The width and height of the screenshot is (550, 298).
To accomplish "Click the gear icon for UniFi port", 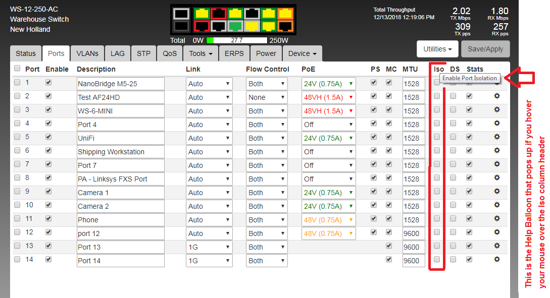I will [x=496, y=137].
